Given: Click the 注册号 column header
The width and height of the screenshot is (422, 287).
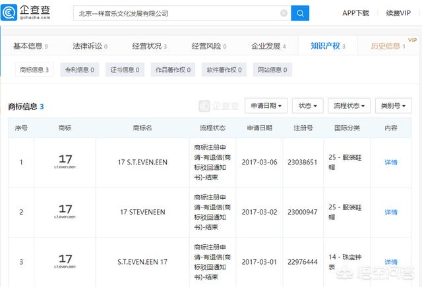Looking at the screenshot, I should 303,128.
